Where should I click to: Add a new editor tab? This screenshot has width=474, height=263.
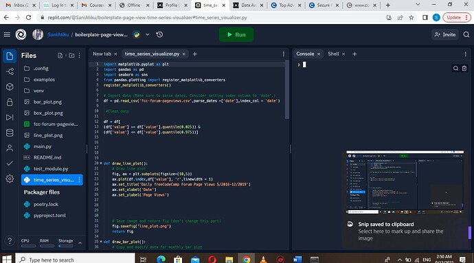tap(195, 54)
